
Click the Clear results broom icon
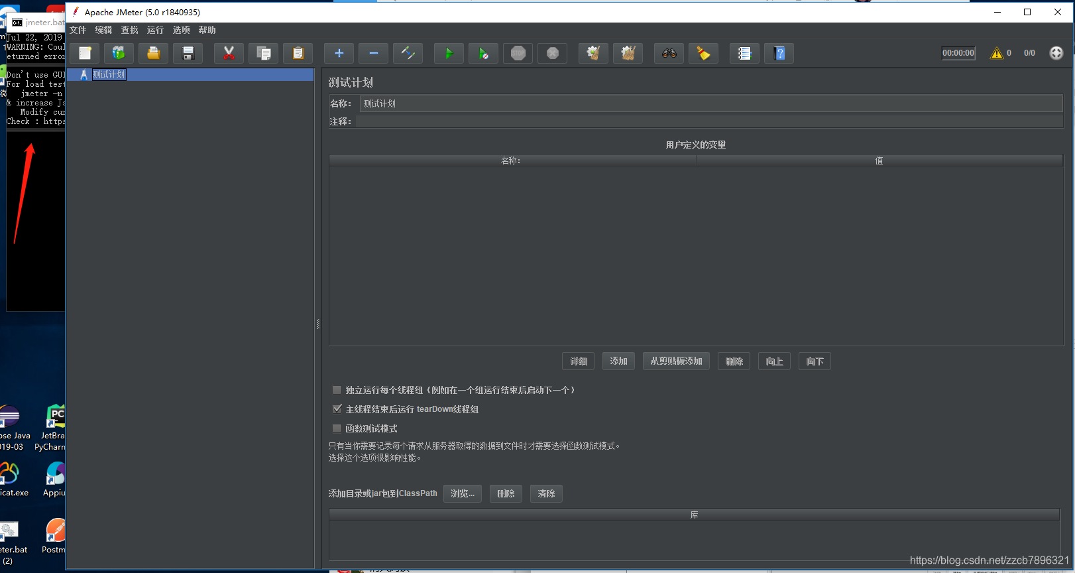pyautogui.click(x=593, y=53)
